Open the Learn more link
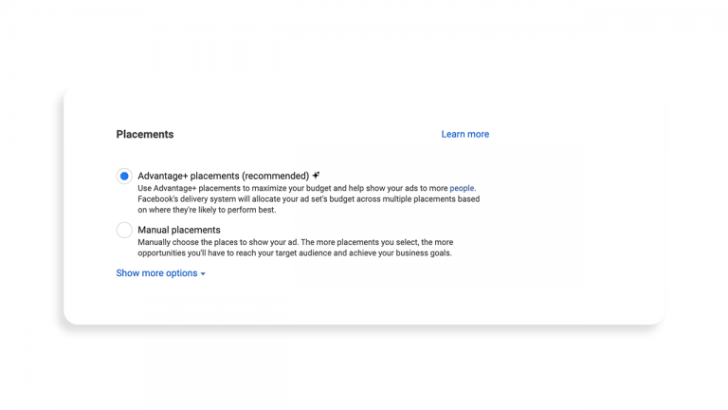The width and height of the screenshot is (728, 410). (464, 134)
